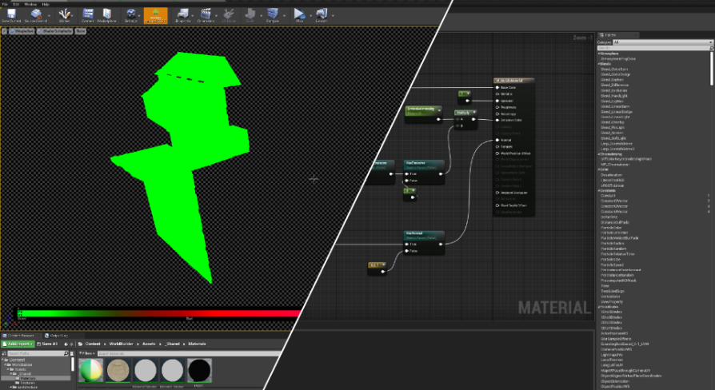Click the Palette search magnifier icon
Screen dimensions: 715x390
pyautogui.click(x=711, y=48)
